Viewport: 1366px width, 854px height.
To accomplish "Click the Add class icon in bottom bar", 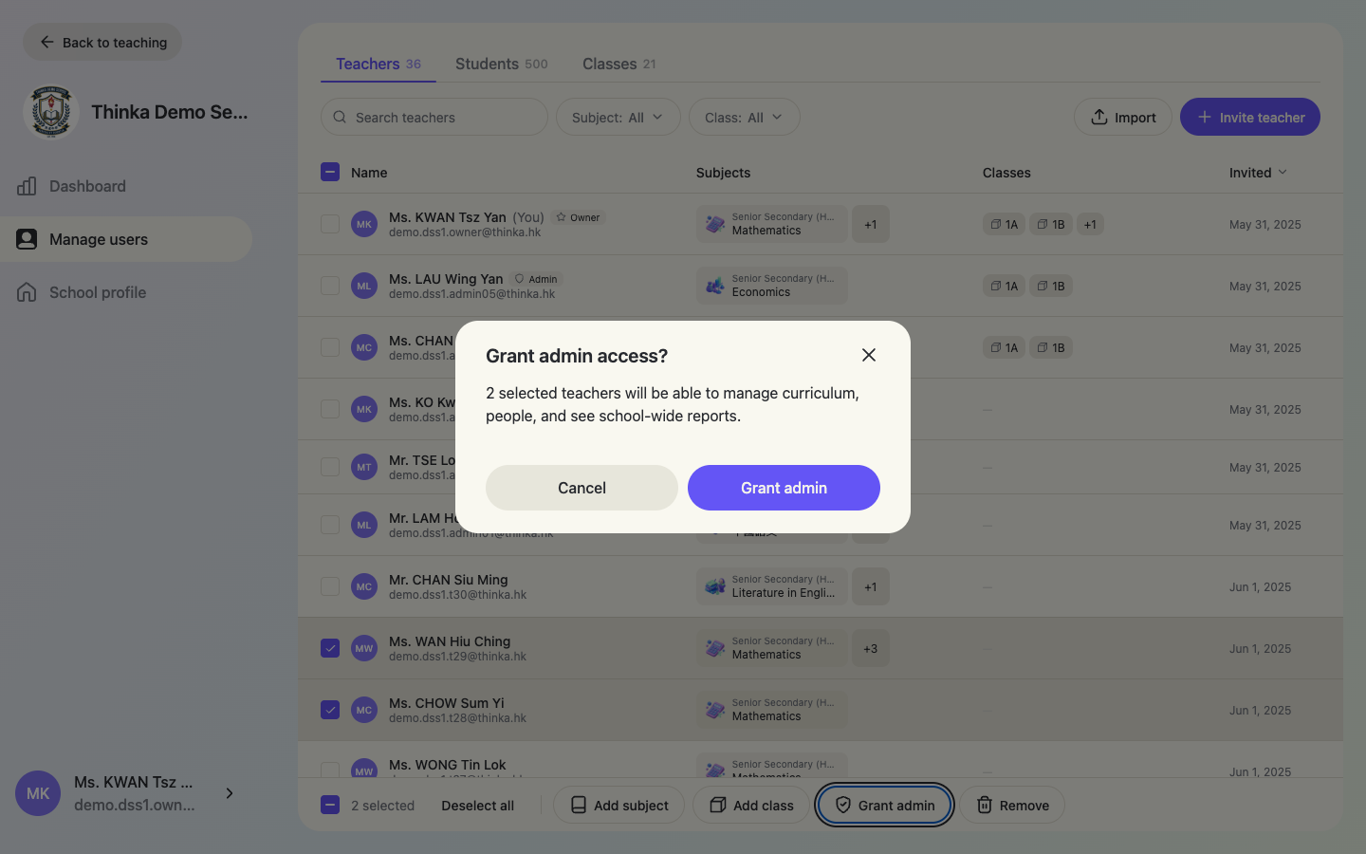I will pos(718,805).
